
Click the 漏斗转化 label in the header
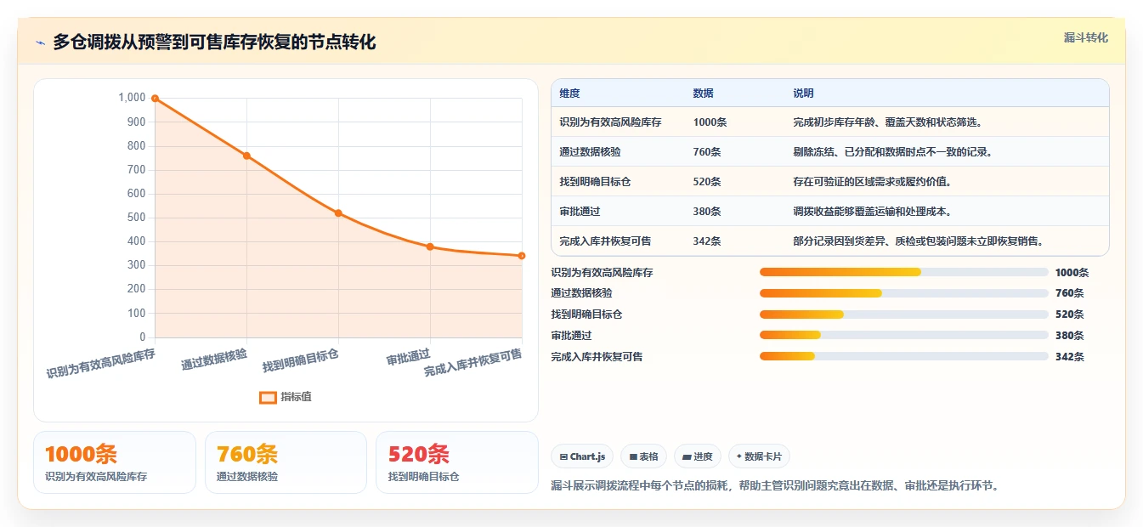(1086, 37)
